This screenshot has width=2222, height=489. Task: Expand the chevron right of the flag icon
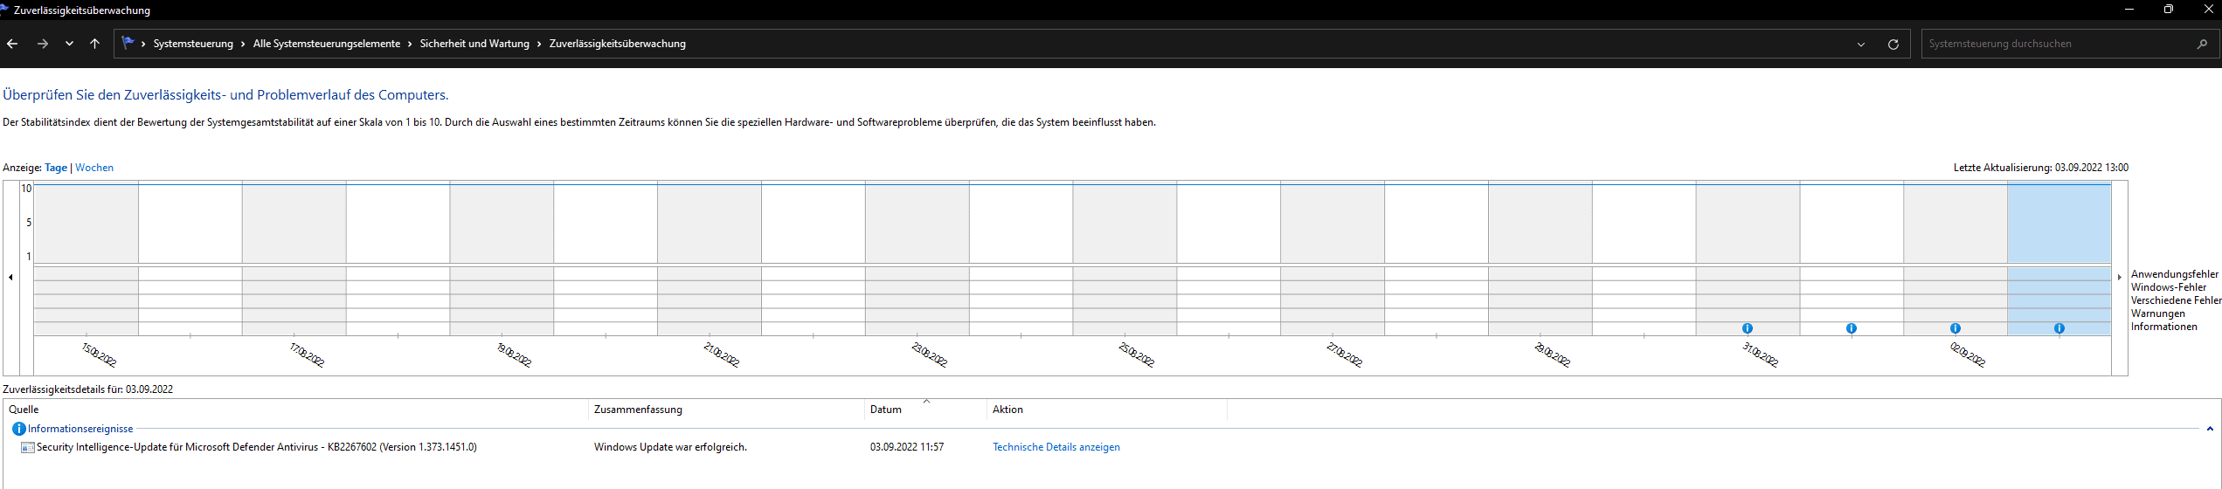pyautogui.click(x=143, y=44)
